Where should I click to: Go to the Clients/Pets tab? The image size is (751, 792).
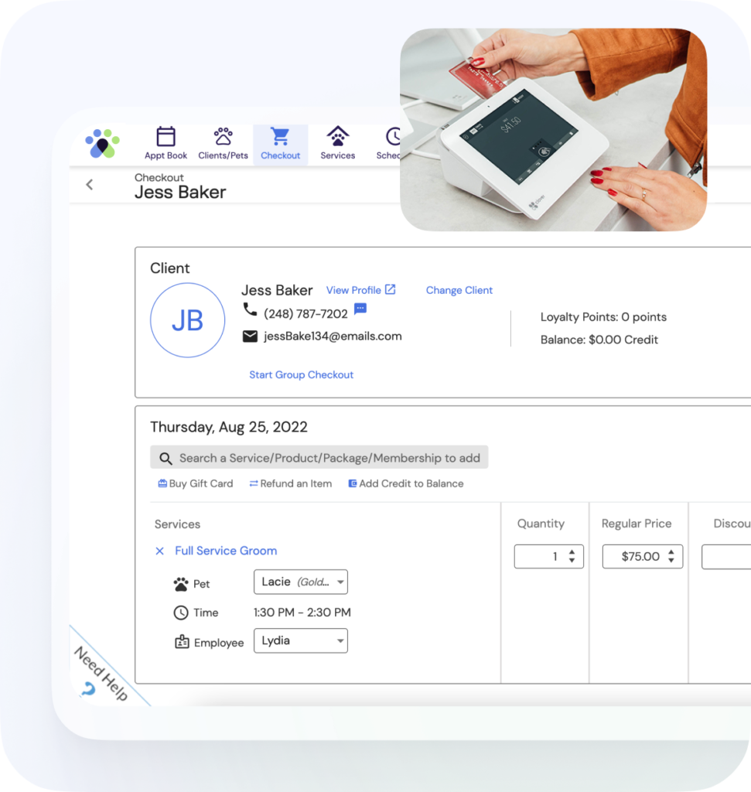click(x=223, y=144)
